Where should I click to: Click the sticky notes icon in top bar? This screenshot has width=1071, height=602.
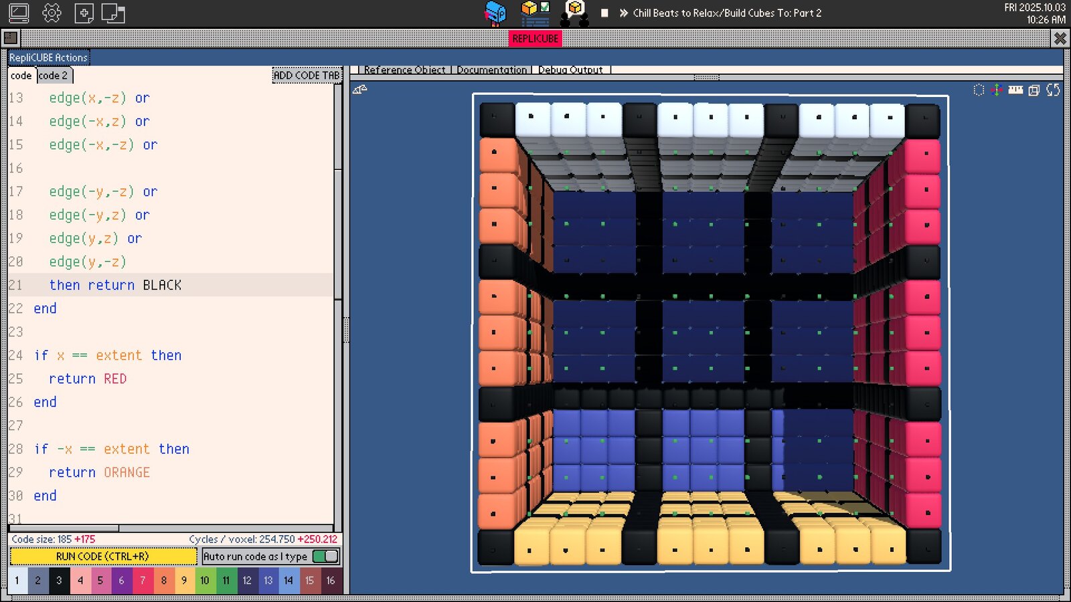click(113, 13)
